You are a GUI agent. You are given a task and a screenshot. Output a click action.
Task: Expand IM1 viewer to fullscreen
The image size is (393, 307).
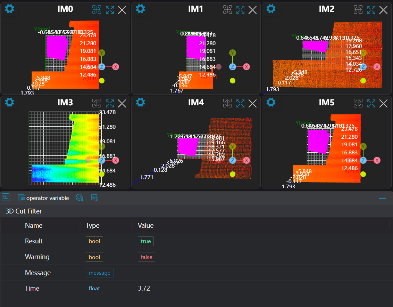click(x=240, y=10)
